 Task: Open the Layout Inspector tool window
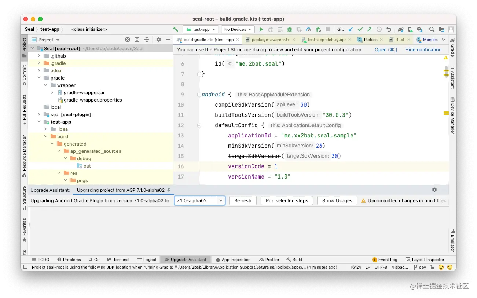[x=425, y=260]
